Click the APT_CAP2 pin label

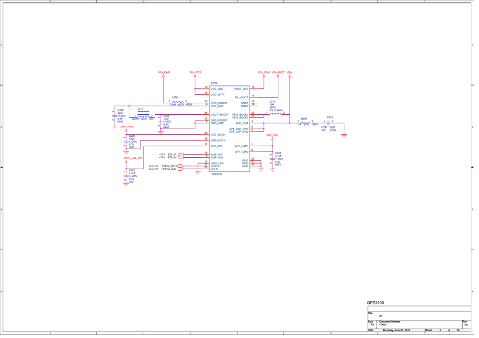point(241,152)
